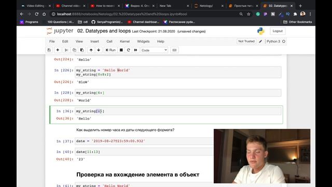The width and height of the screenshot is (332, 187).
Task: Open the Cell menu
Action: (109, 42)
